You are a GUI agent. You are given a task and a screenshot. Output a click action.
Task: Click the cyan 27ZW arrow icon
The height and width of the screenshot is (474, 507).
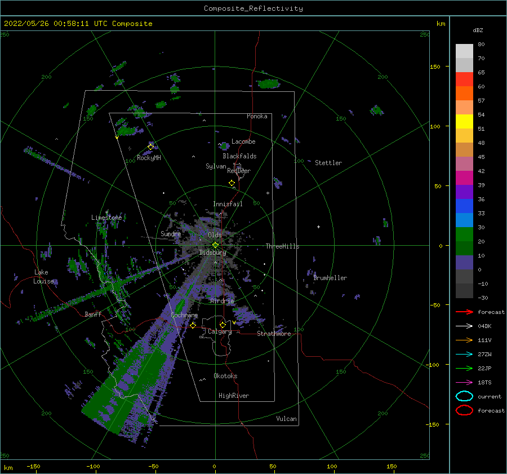(x=464, y=355)
